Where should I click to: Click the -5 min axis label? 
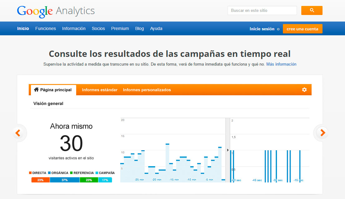209,180
